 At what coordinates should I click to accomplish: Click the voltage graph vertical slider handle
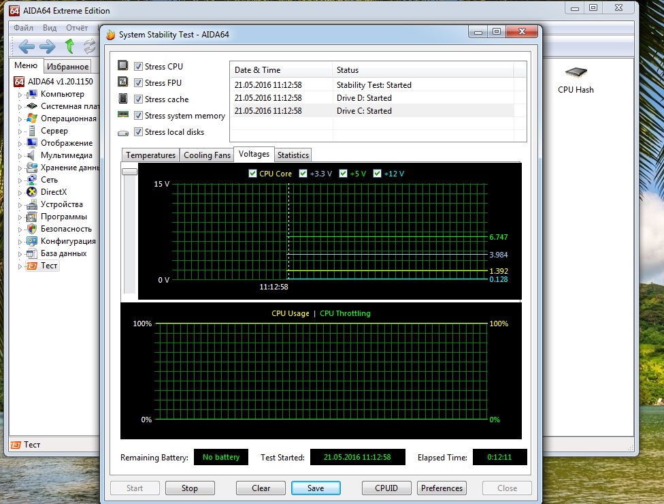[x=129, y=172]
